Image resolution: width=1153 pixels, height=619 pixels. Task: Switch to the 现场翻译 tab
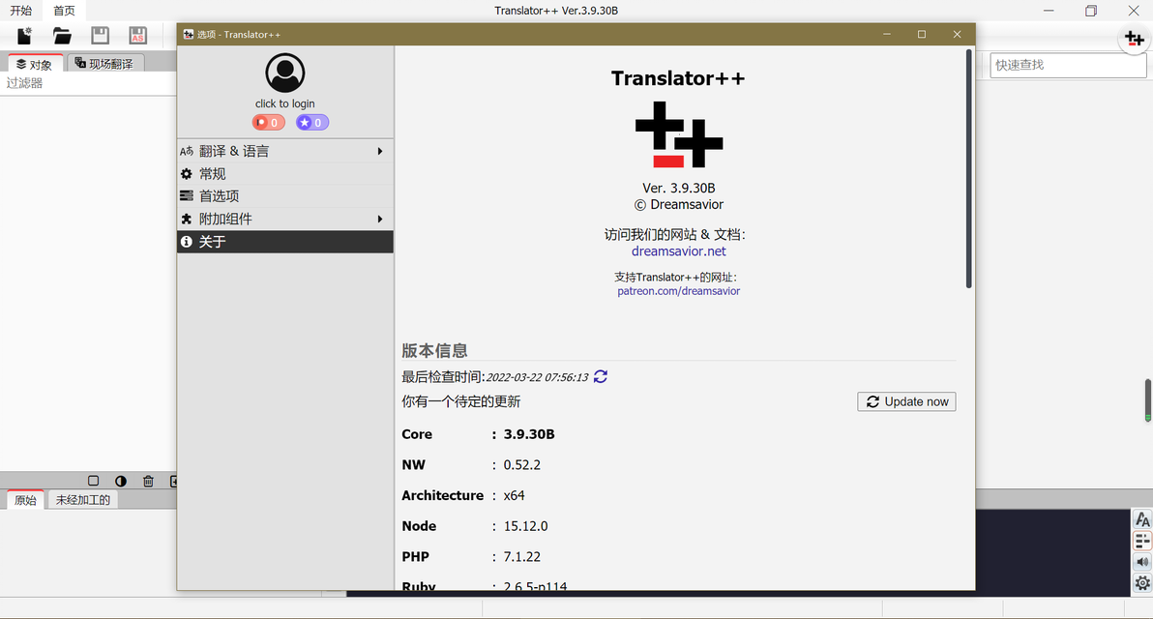click(104, 64)
